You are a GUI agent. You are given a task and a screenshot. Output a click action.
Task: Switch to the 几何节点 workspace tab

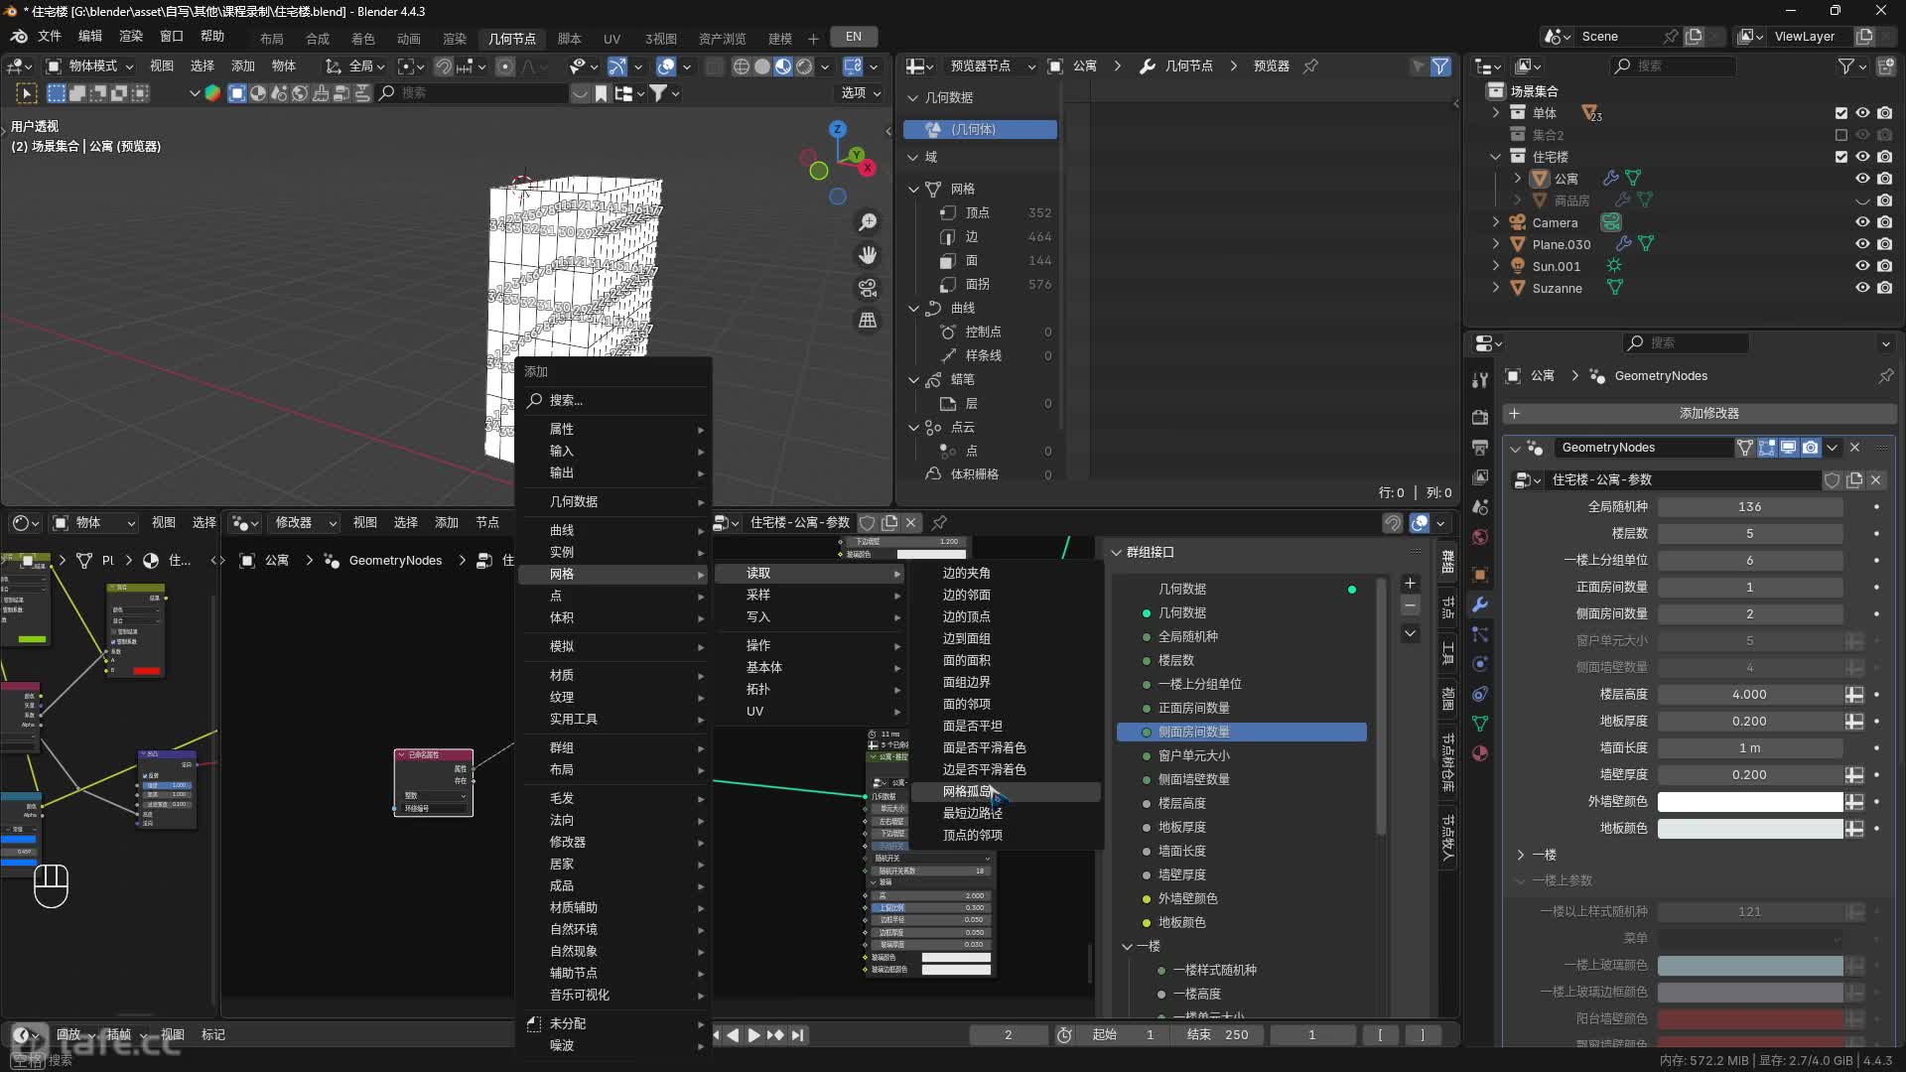tap(512, 38)
